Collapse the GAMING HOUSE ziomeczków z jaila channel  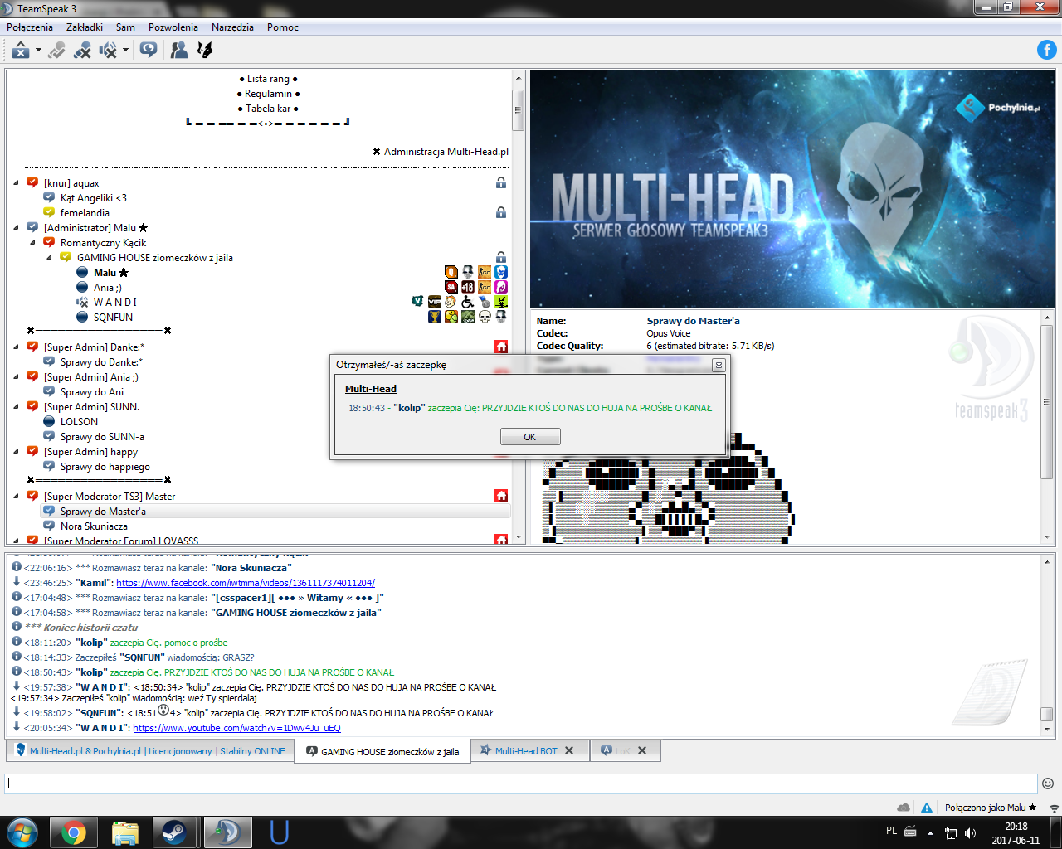(x=50, y=258)
